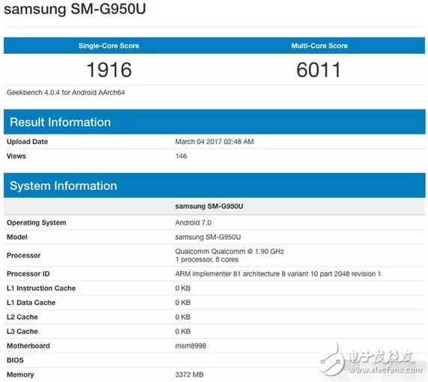Click the elecfans watermark logo icon
Viewport: 428px width, 382px height.
point(331,360)
